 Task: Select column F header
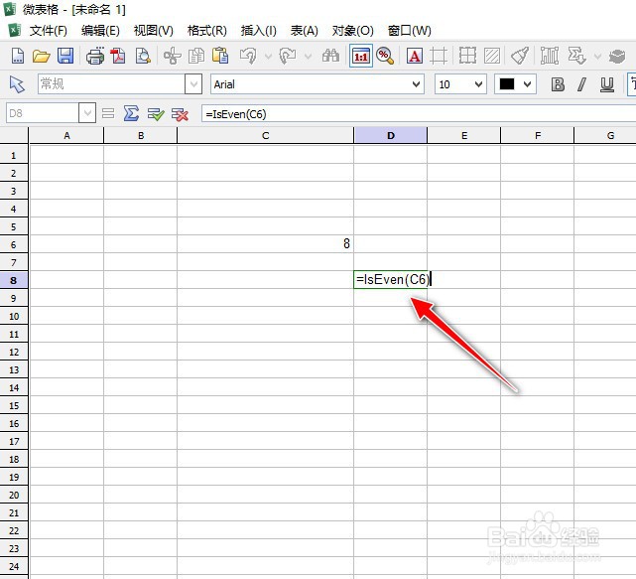pyautogui.click(x=538, y=135)
